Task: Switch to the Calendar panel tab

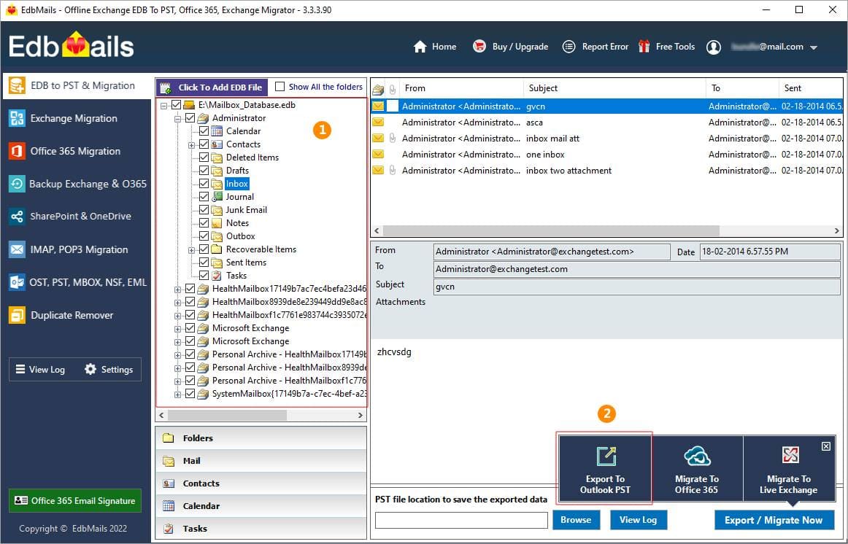Action: (261, 506)
